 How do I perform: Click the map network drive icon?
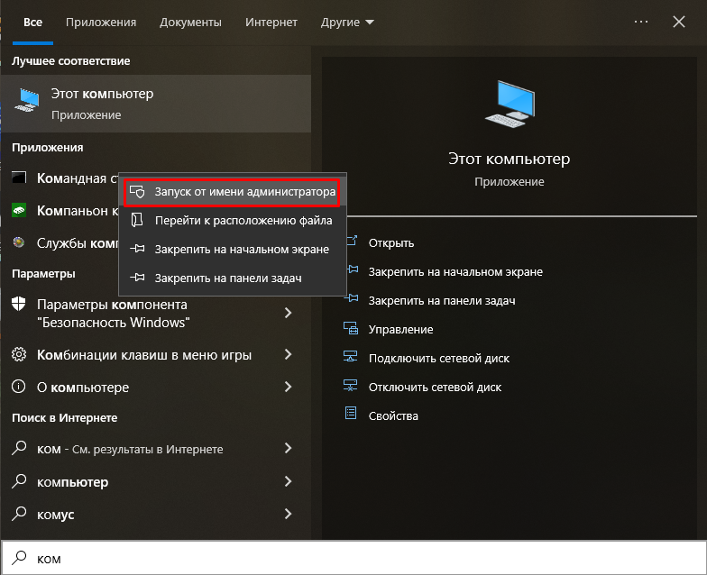point(350,357)
